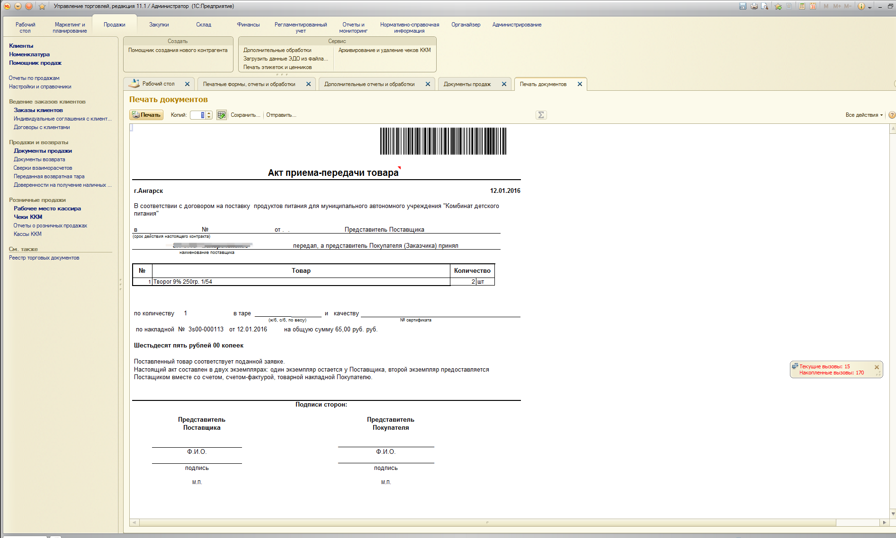This screenshot has height=538, width=896.
Task: Click the Клиенты link in sidebar
Action: tap(21, 46)
